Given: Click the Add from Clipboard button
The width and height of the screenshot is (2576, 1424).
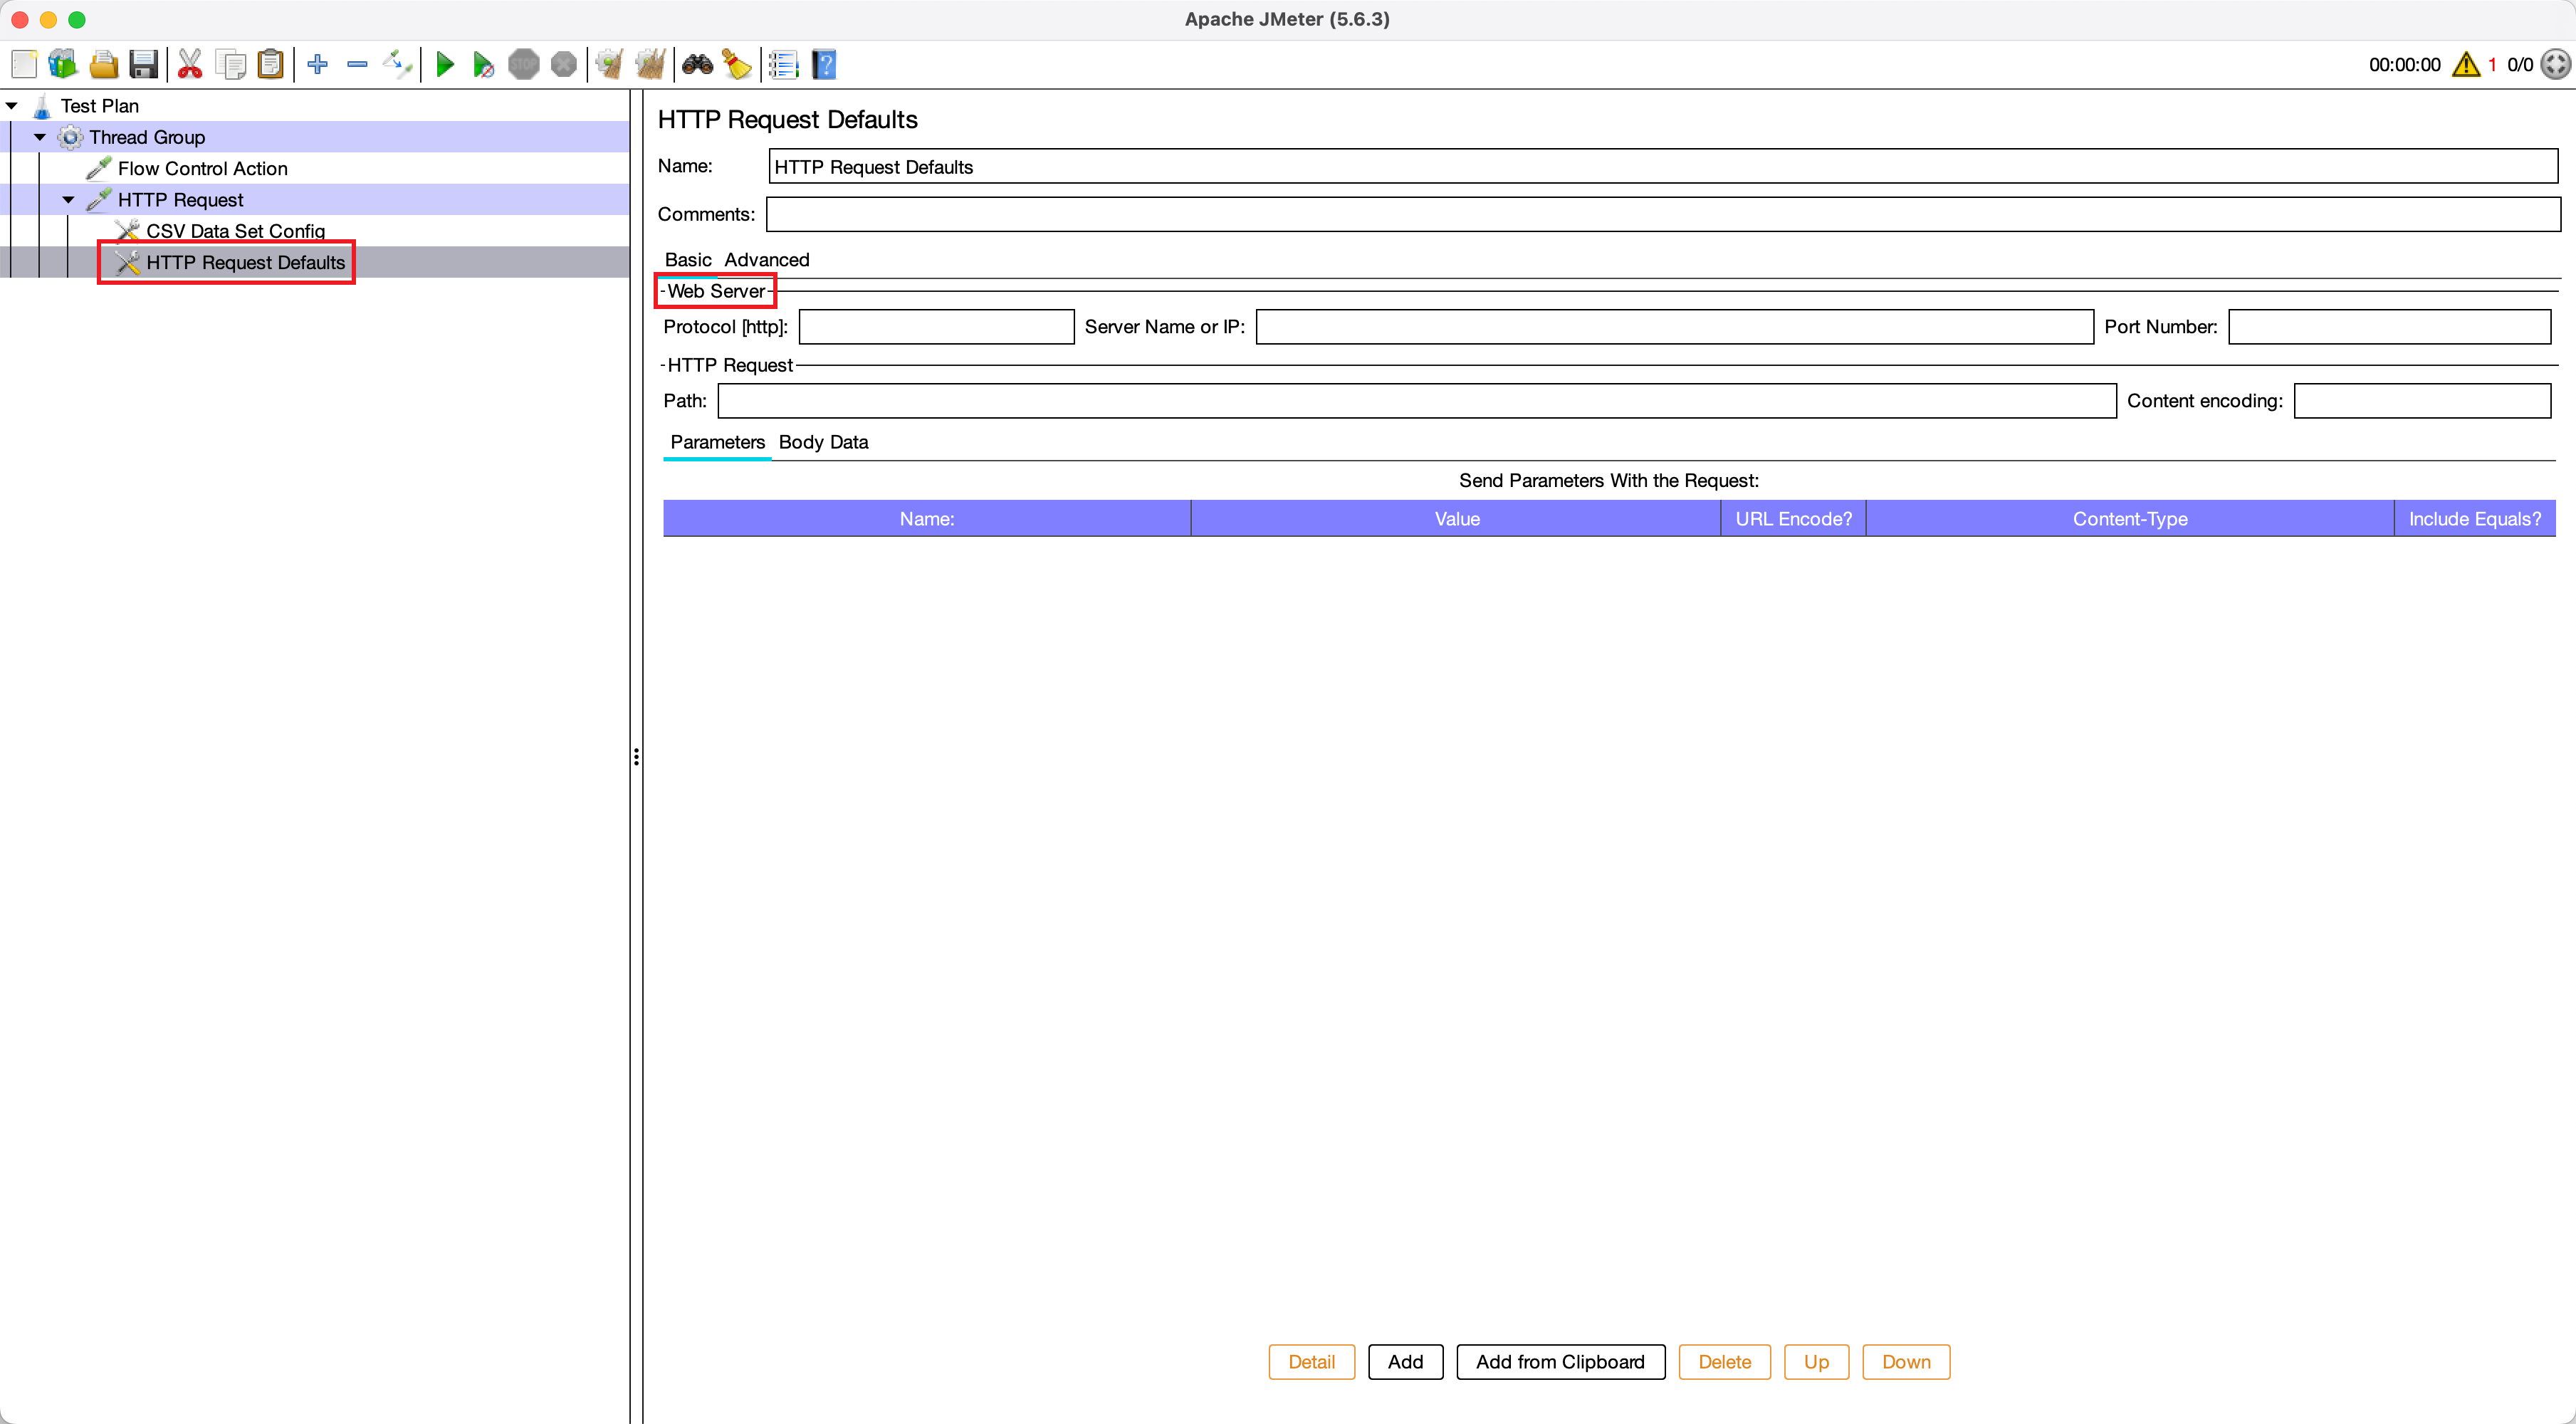Looking at the screenshot, I should (1559, 1361).
